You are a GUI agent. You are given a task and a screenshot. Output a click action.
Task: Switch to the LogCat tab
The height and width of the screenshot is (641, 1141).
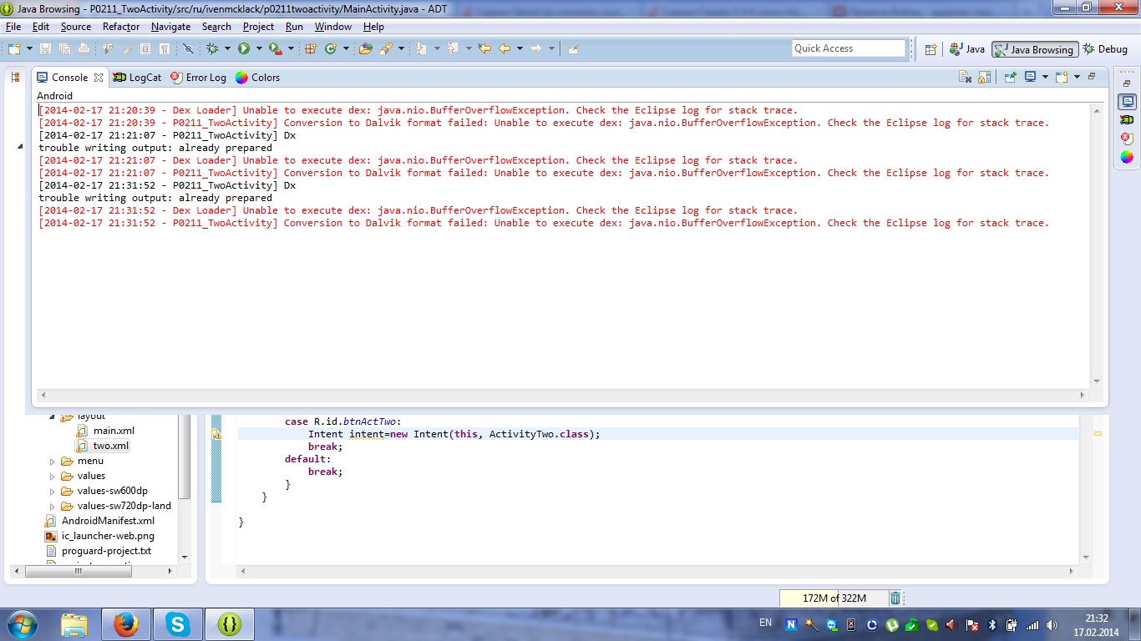coord(137,78)
